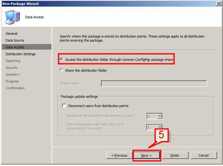Choose Security step in the sidebar
The image size is (223, 166).
coord(12,68)
